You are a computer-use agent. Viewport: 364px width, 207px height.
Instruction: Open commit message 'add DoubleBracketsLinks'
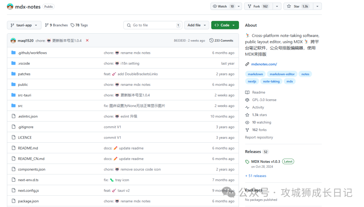pyautogui.click(x=138, y=74)
